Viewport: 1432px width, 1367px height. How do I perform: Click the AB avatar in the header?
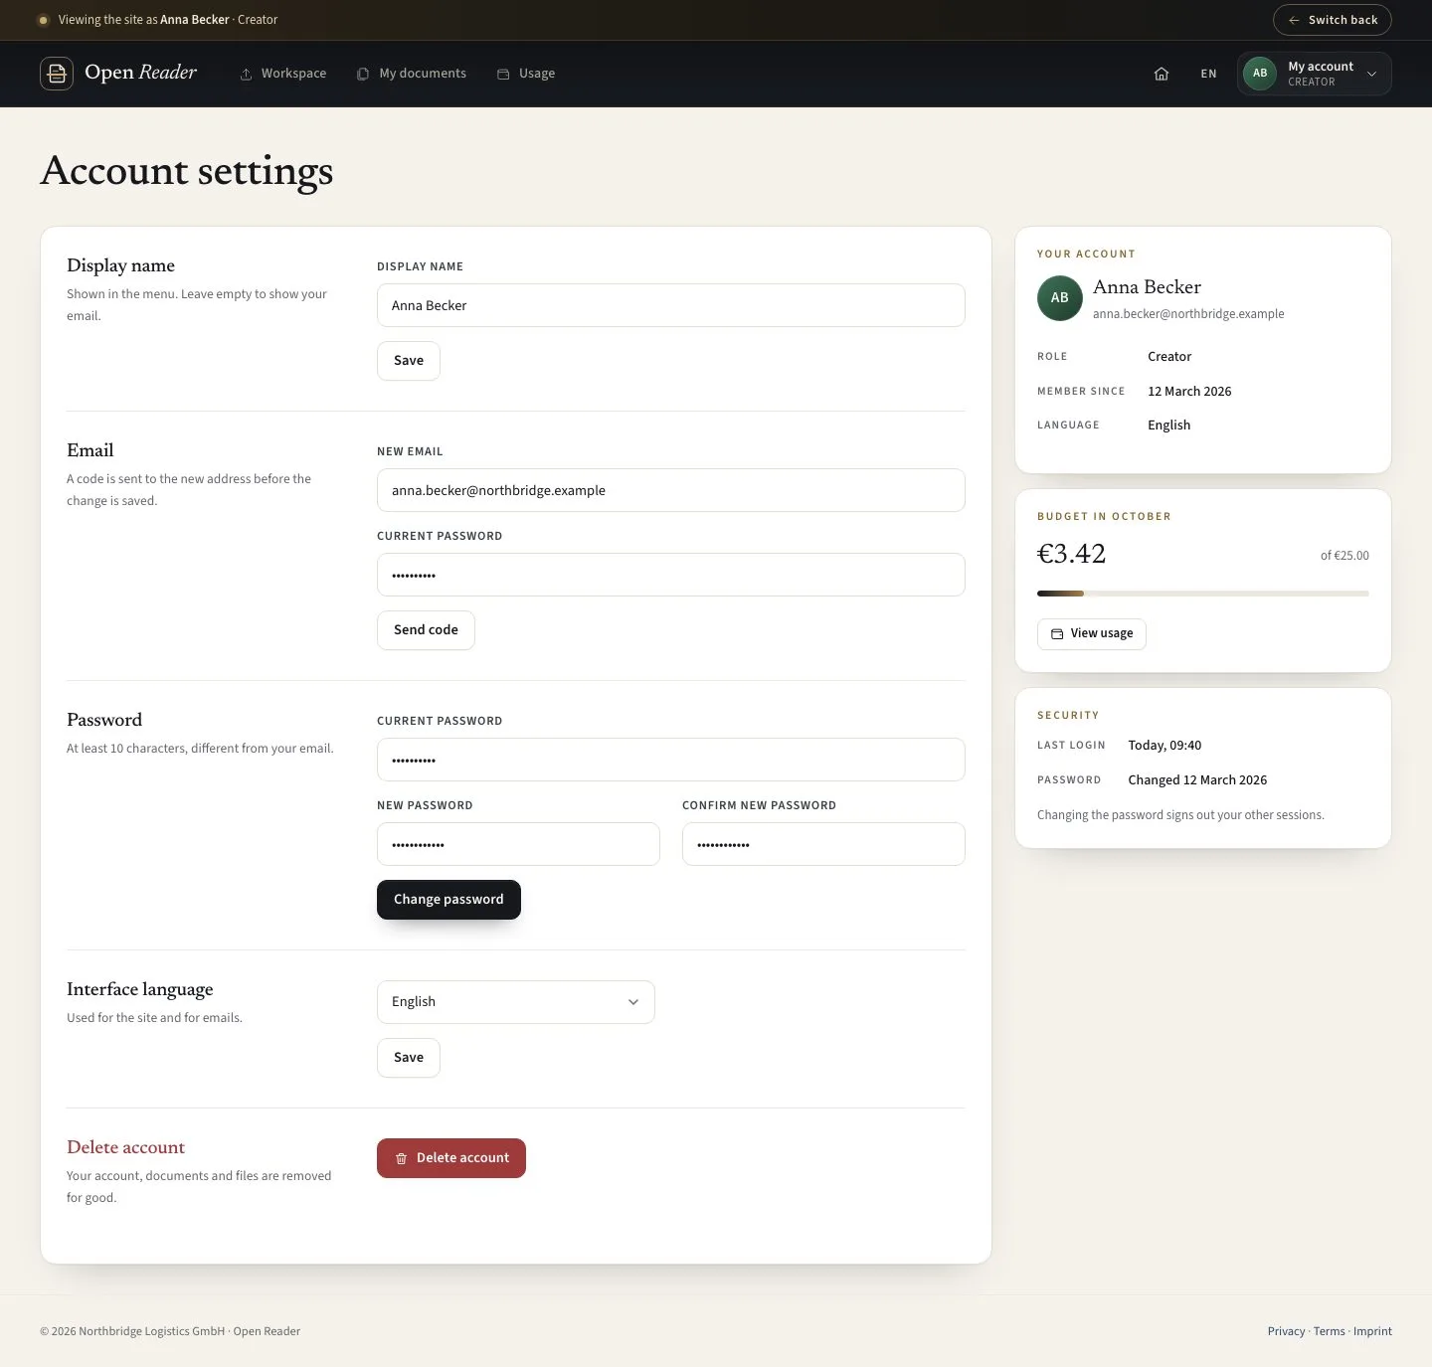1260,74
